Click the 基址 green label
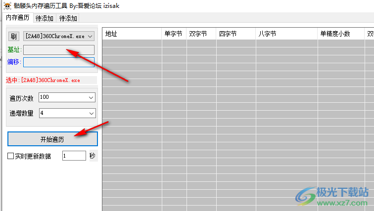The height and width of the screenshot is (211, 374). (x=14, y=49)
